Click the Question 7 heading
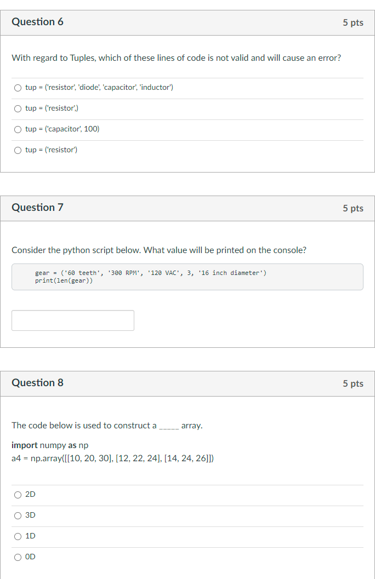This screenshot has height=579, width=375. coord(37,208)
